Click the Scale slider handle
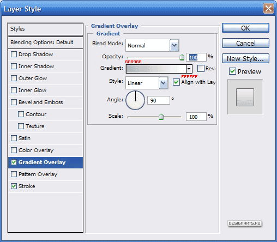 pyautogui.click(x=161, y=117)
